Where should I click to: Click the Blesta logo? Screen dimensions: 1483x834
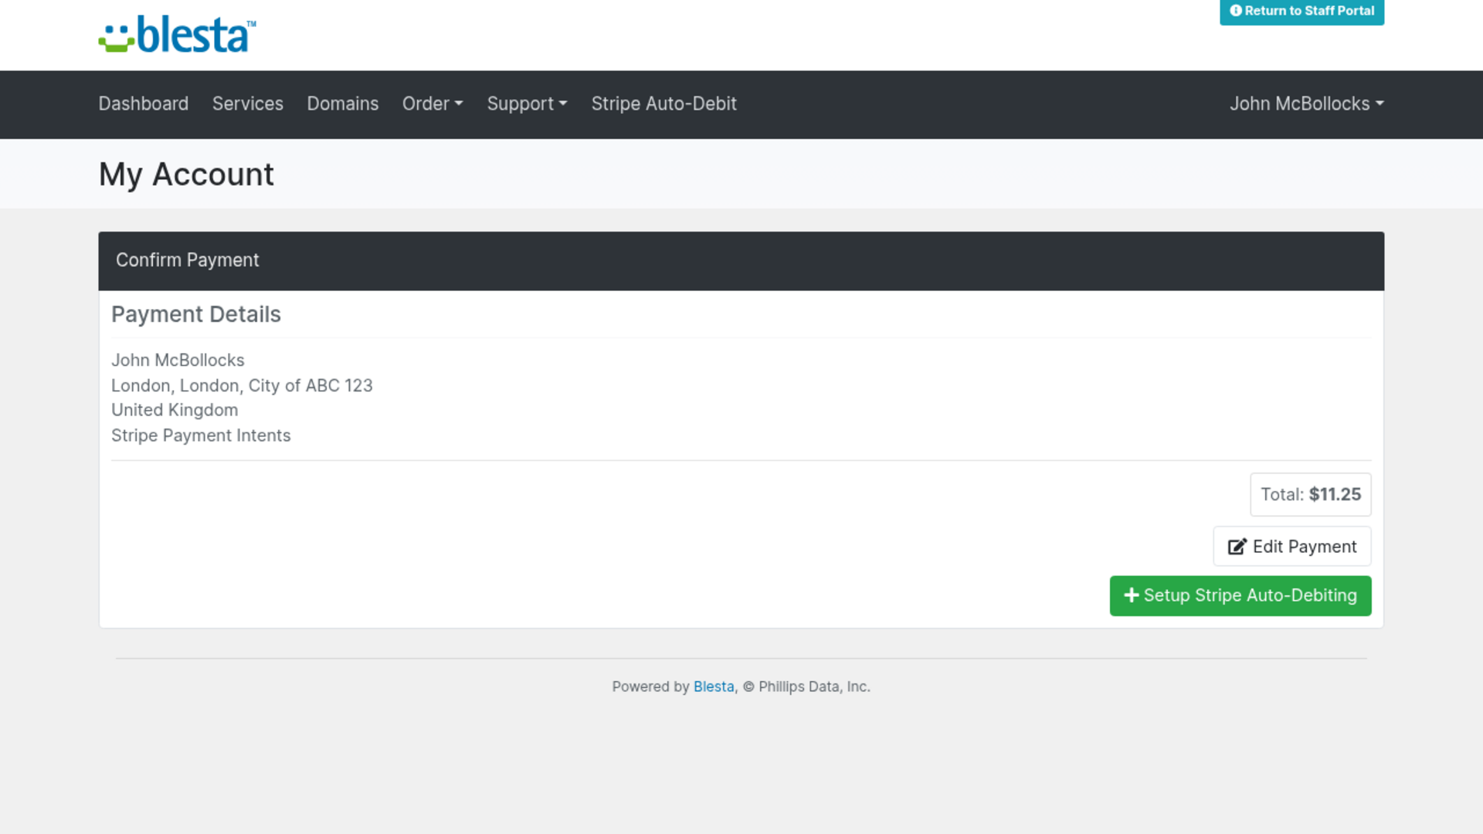[x=177, y=35]
